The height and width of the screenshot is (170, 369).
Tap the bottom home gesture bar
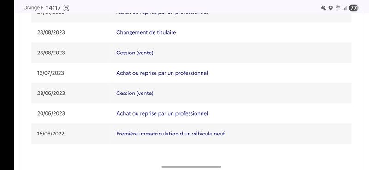coord(191,167)
